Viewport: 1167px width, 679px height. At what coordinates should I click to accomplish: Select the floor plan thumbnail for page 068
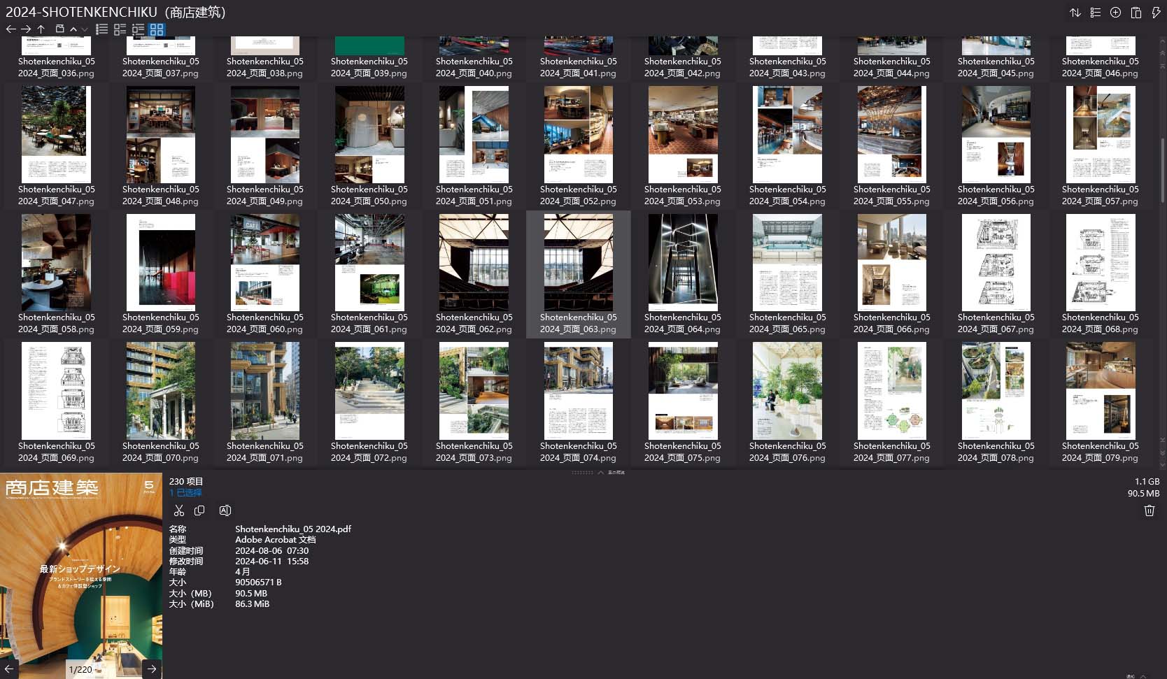click(x=1101, y=262)
